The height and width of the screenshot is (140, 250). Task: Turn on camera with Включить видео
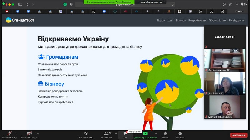[x=29, y=135]
